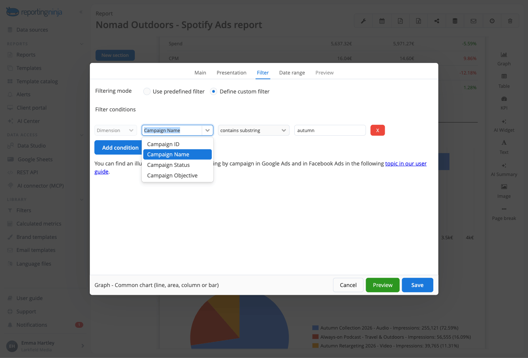Screen dimensions: 528x358
Task: Select the Define custom filter radio button
Action: coord(213,91)
